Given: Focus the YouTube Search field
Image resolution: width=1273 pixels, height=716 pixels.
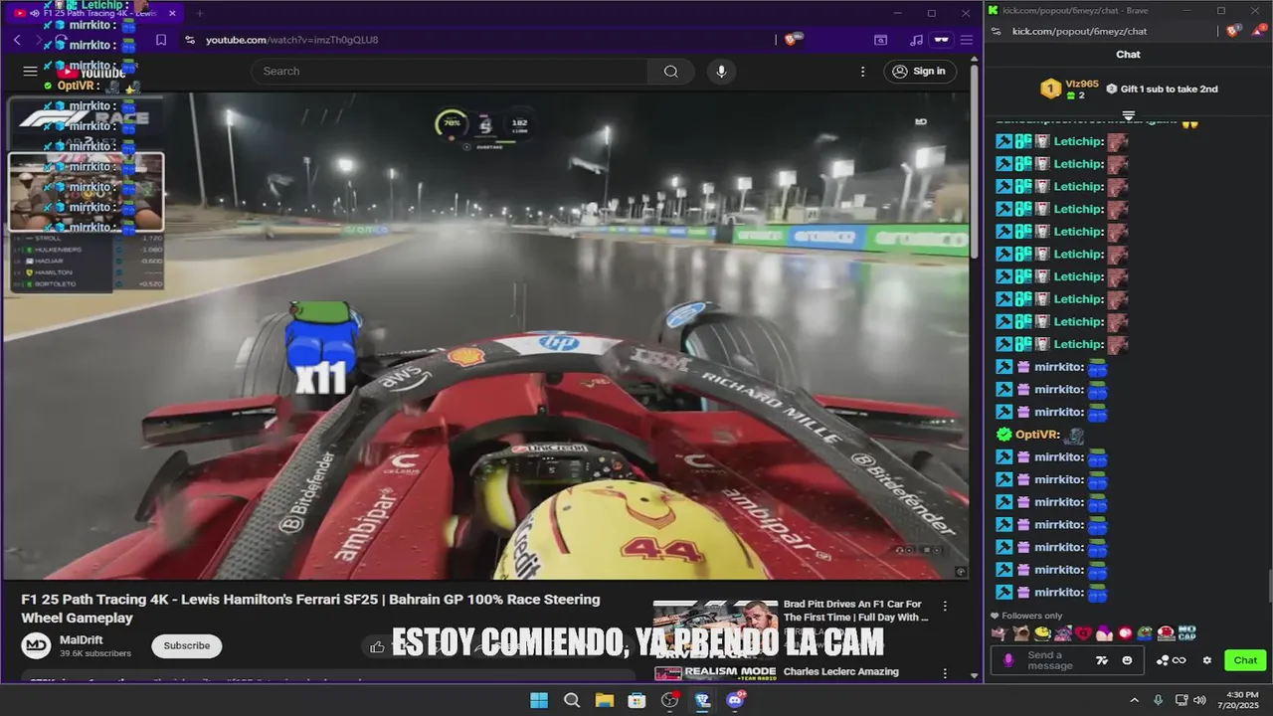Looking at the screenshot, I should (450, 71).
